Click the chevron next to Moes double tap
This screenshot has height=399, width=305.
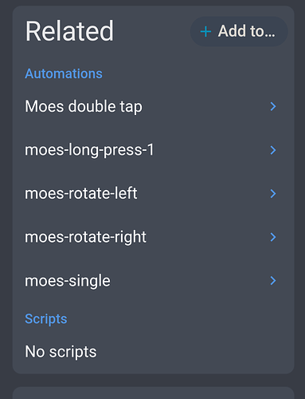[x=273, y=106]
